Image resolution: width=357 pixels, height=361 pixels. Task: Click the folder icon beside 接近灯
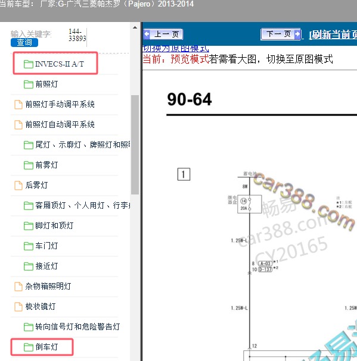(x=29, y=266)
